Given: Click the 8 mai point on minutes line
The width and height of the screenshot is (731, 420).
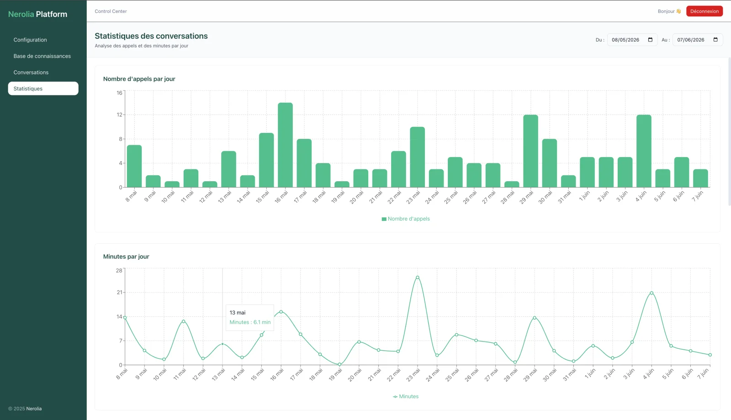Looking at the screenshot, I should [125, 318].
